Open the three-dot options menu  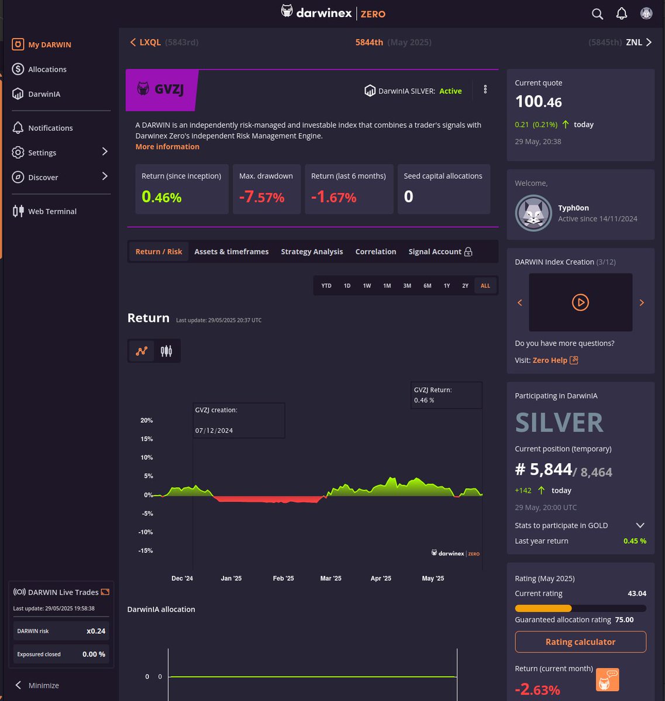pyautogui.click(x=485, y=89)
